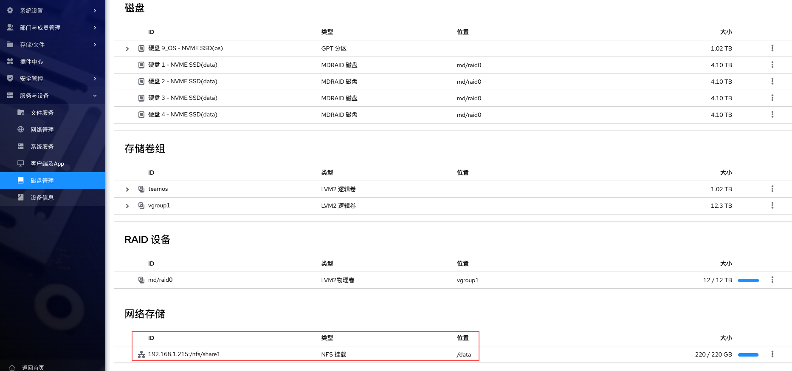Expand the 系统设置 menu arrow
Screen dimensions: 792x371
click(95, 11)
